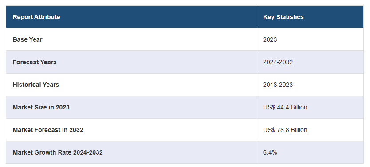This screenshot has width=370, height=167.
Task: Select the Base Year row label
Action: [28, 39]
